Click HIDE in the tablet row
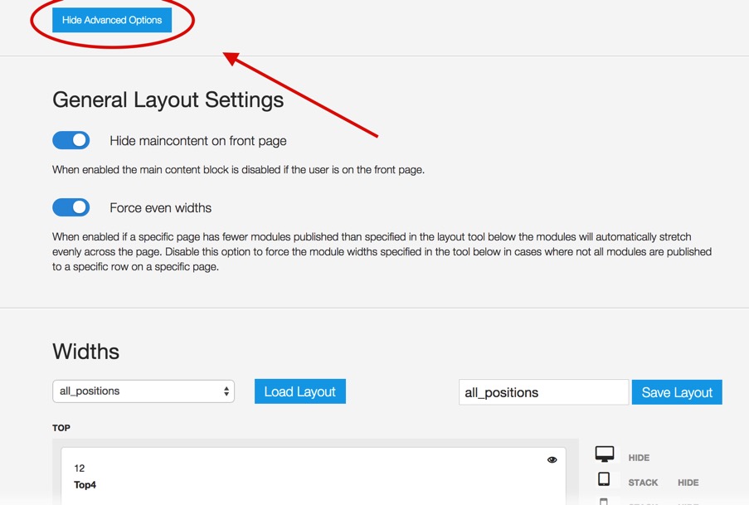Image resolution: width=749 pixels, height=505 pixels. pos(688,483)
